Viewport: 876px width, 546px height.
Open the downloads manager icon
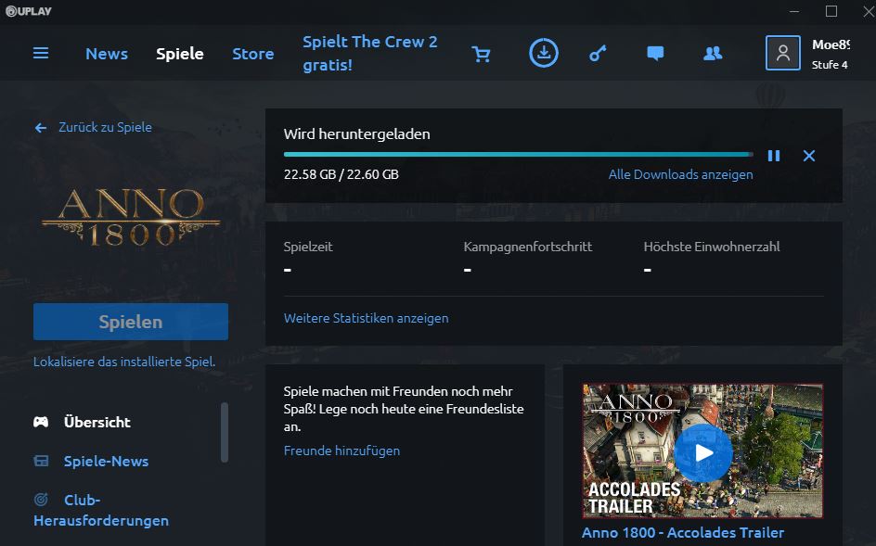544,53
